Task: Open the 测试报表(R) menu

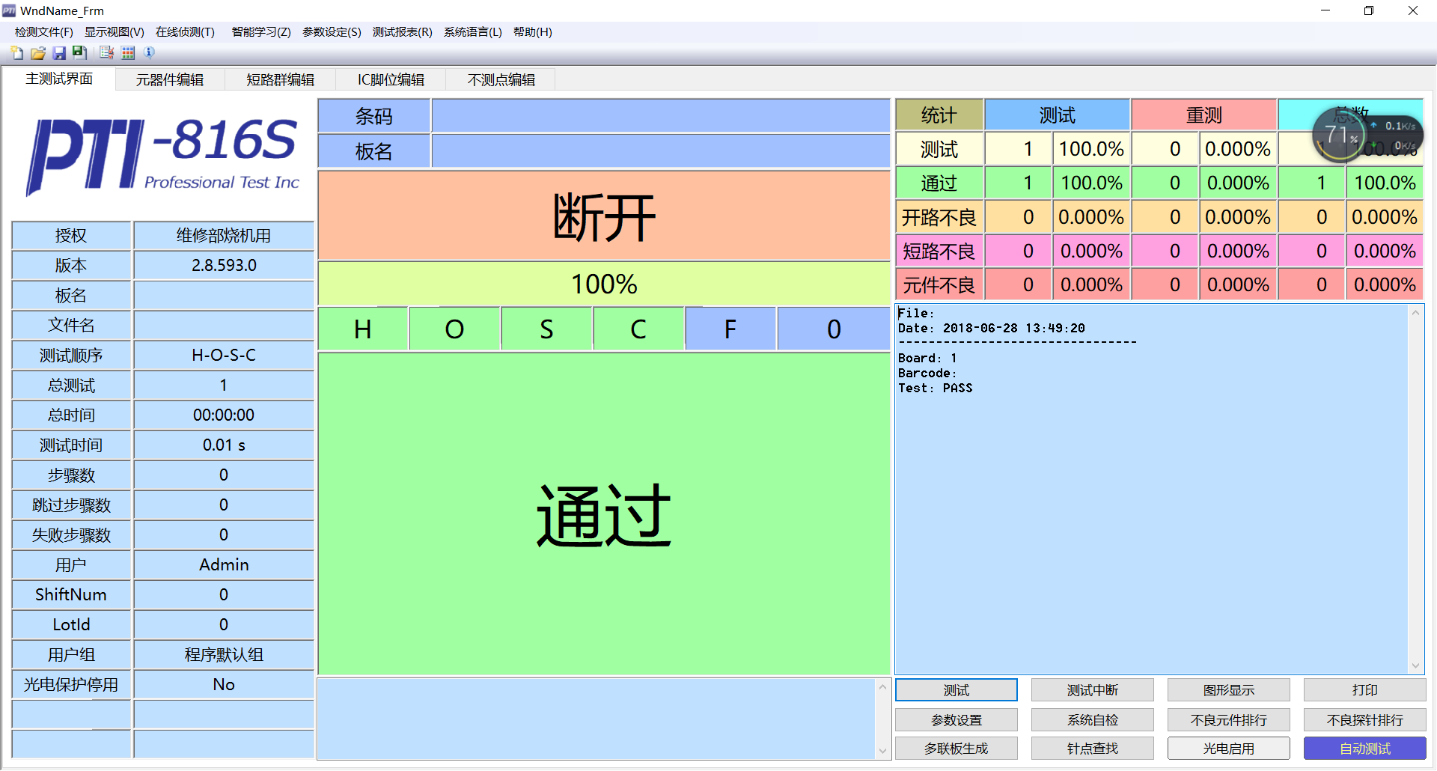Action: pos(402,32)
